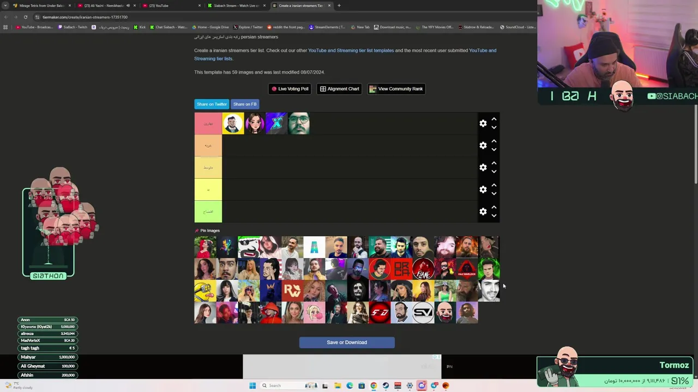Screen dimensions: 698x392
Task: Click the taskbar Search box
Action: pos(290,385)
